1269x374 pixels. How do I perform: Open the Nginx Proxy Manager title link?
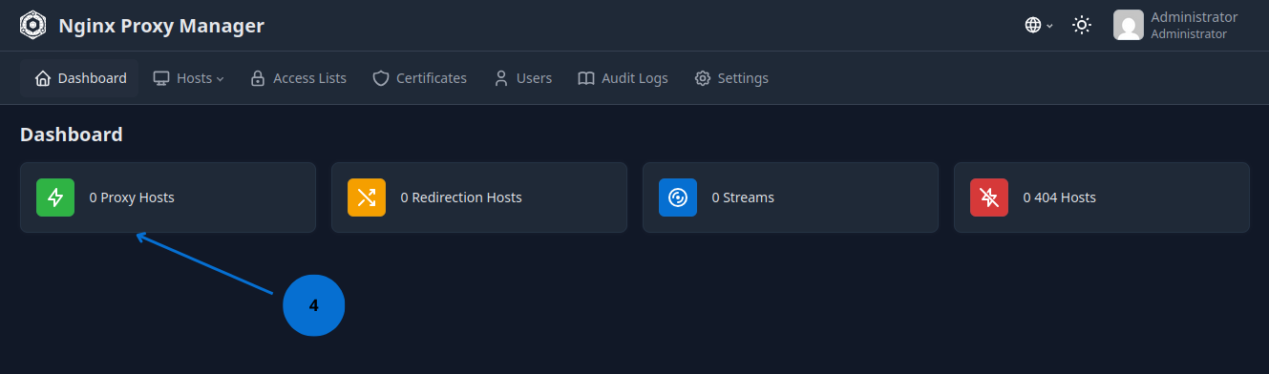click(161, 26)
